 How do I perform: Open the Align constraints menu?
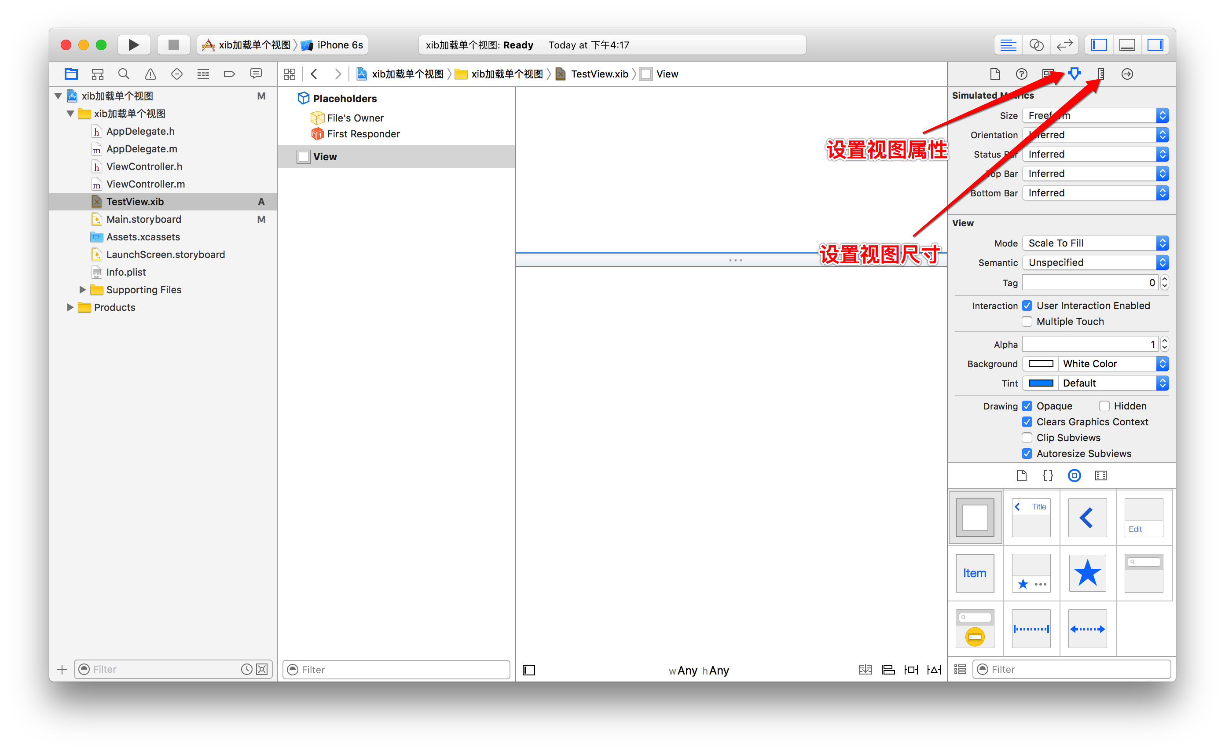click(x=888, y=670)
